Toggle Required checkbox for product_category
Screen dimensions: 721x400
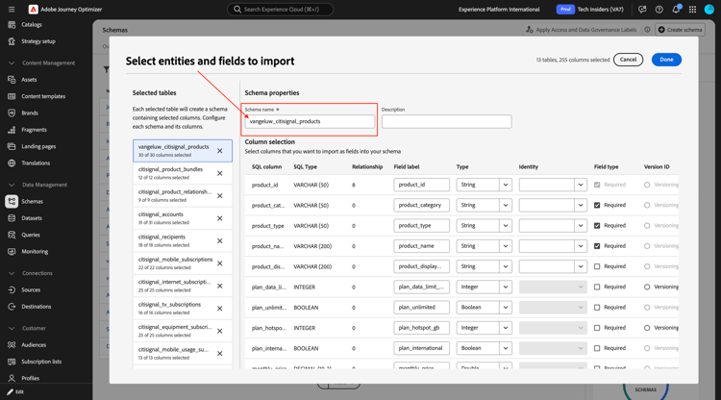597,205
